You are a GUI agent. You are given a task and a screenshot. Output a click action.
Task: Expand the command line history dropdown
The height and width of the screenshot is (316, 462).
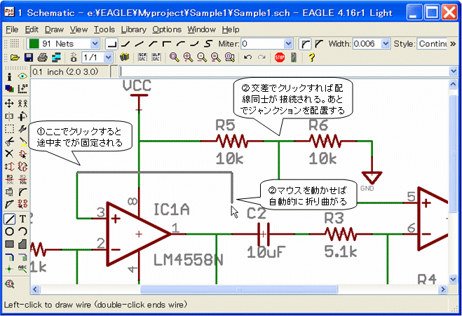click(x=453, y=71)
